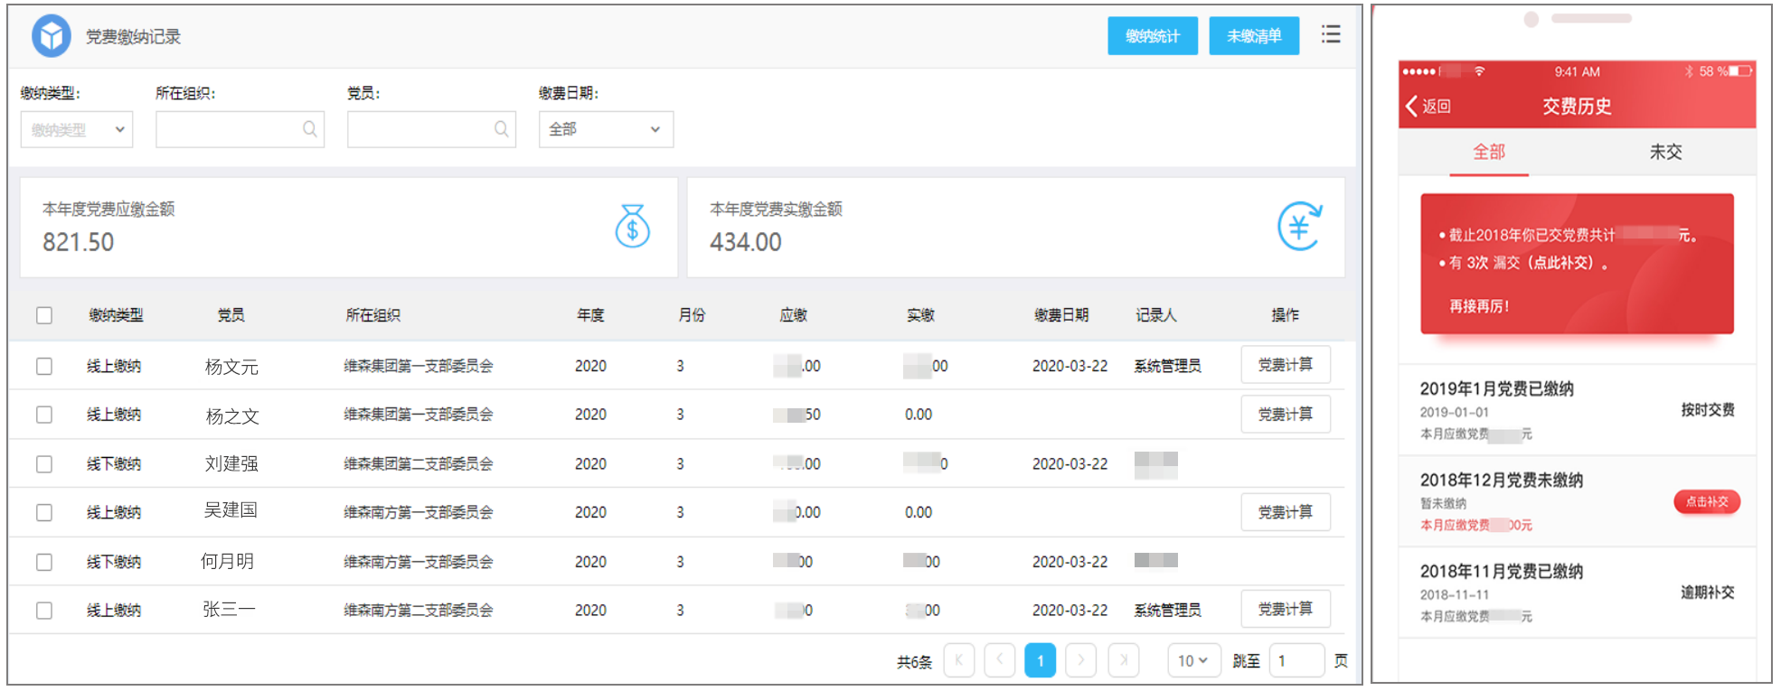The height and width of the screenshot is (691, 1781).
Task: Check the row for 吴建国
Action: [x=44, y=512]
